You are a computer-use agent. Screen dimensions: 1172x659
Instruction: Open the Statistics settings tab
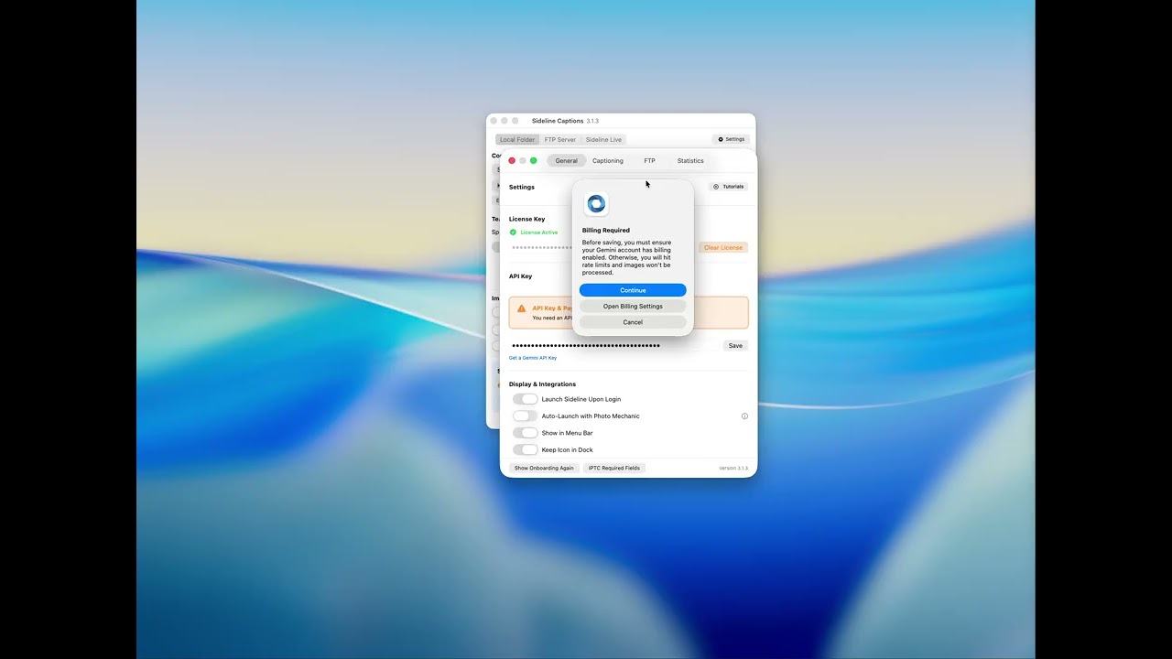(x=690, y=161)
